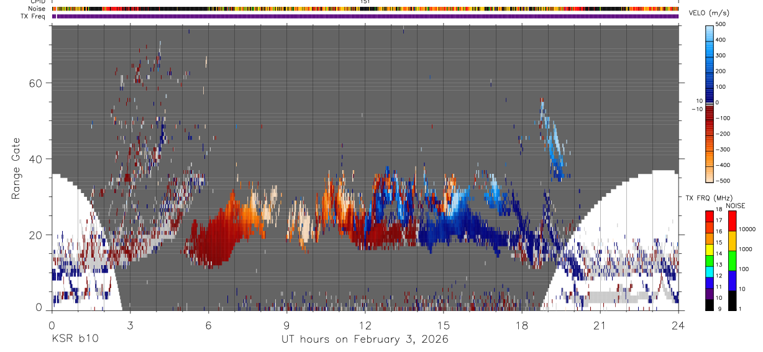This screenshot has width=763, height=352.
Task: Click the '12' tick on the UT hours axis
Action: click(x=365, y=325)
